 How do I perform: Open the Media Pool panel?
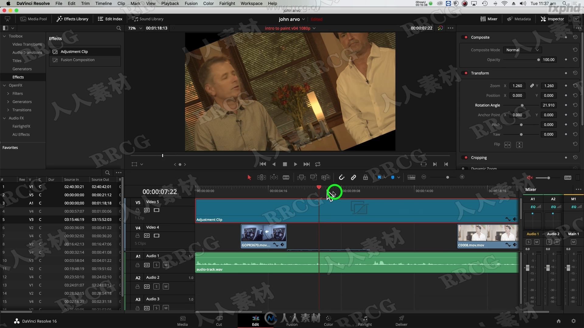[x=33, y=19]
